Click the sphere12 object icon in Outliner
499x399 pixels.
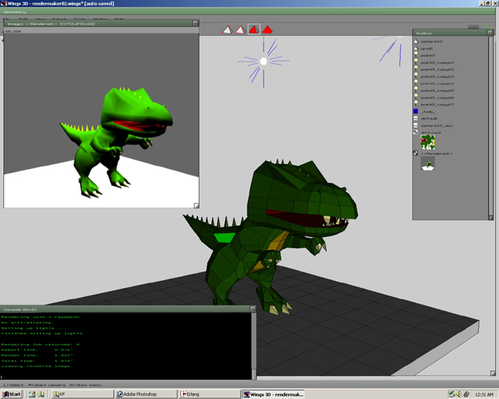pyautogui.click(x=416, y=41)
